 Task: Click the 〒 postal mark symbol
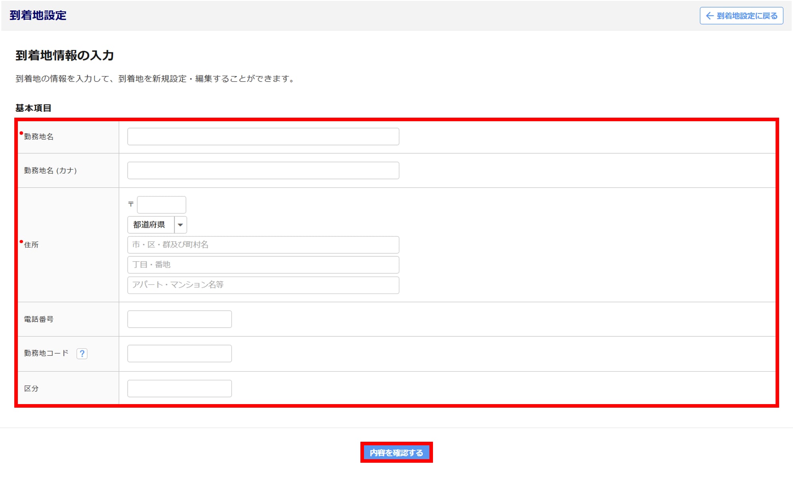point(131,204)
